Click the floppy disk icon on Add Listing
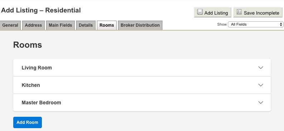 pos(200,12)
